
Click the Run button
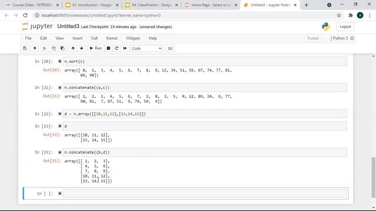[96, 48]
